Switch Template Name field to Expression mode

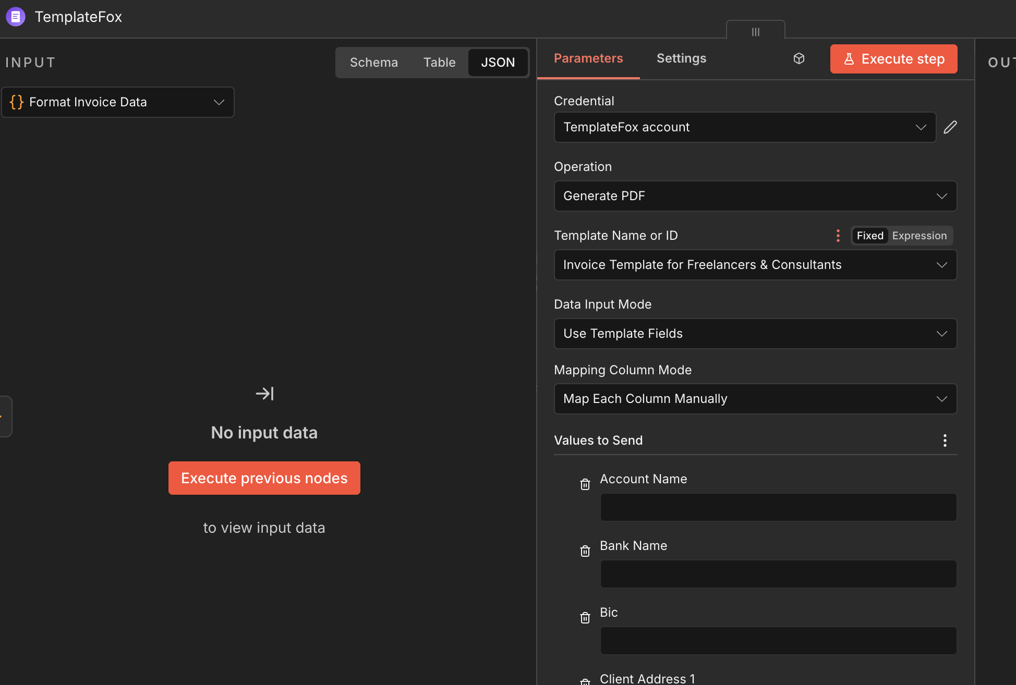click(920, 236)
